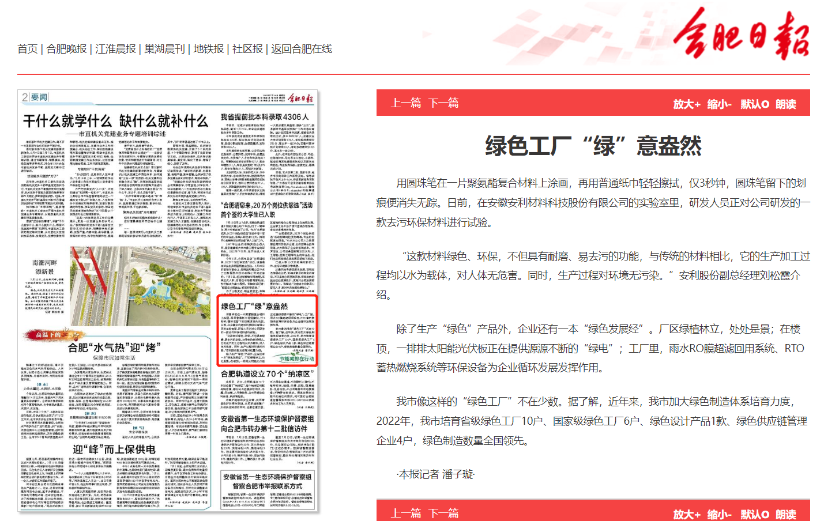This screenshot has width=839, height=521.
Task: Open the 干什么就学什么 headline article on page image
Action: coord(115,121)
